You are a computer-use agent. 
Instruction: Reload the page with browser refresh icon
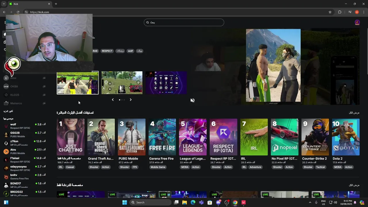(x=18, y=12)
